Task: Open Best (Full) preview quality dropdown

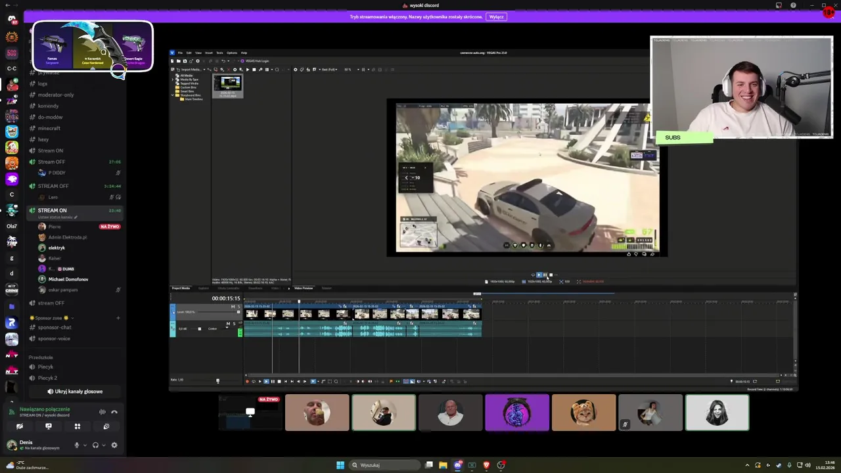Action: tap(330, 70)
